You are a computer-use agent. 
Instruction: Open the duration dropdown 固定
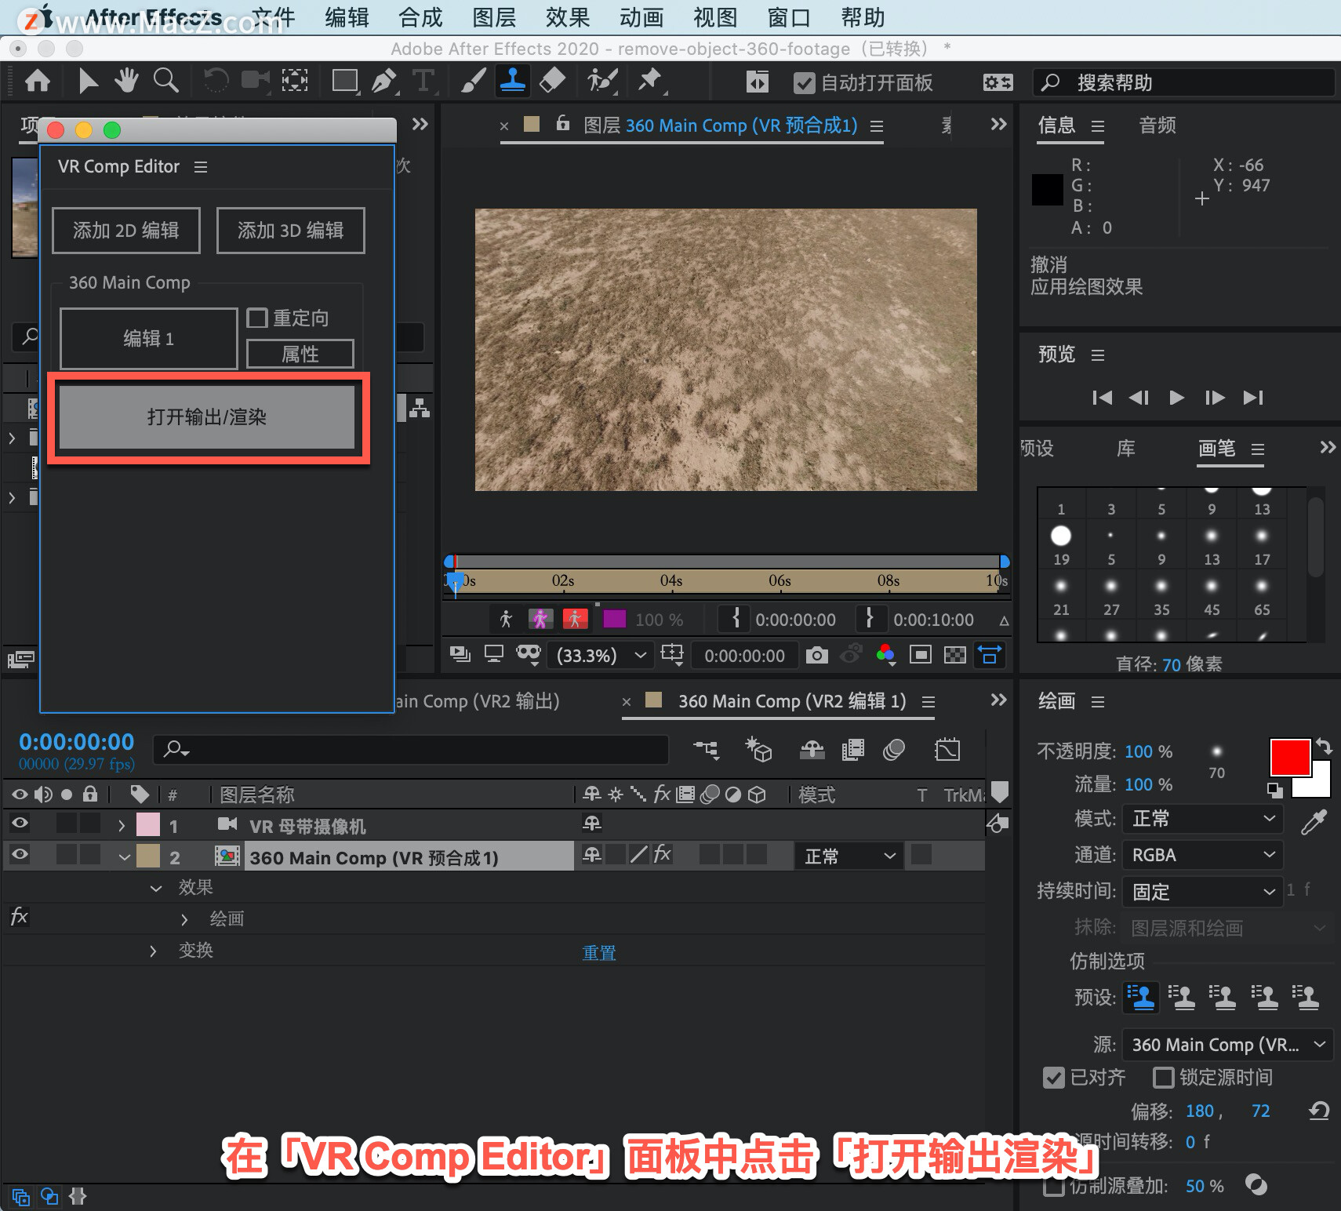click(x=1202, y=892)
